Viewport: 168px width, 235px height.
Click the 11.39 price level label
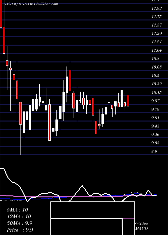point(157,34)
